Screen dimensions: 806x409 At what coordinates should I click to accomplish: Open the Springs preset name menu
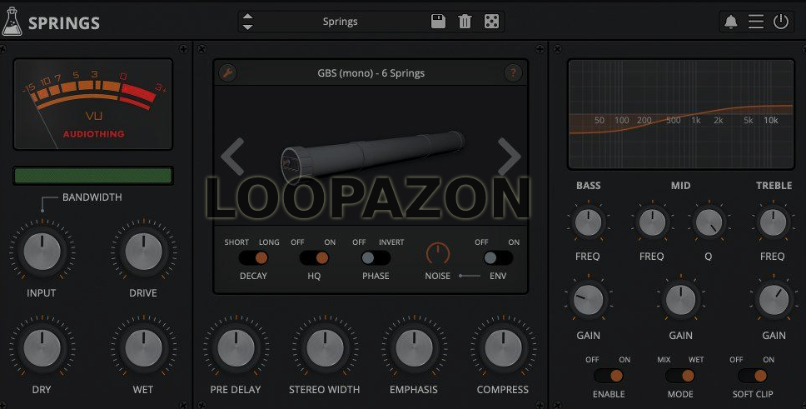340,22
